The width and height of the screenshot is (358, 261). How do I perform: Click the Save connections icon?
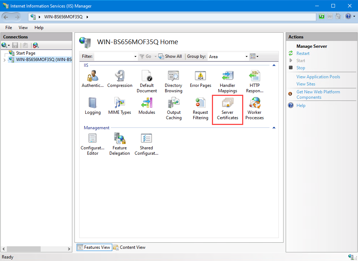(x=15, y=45)
